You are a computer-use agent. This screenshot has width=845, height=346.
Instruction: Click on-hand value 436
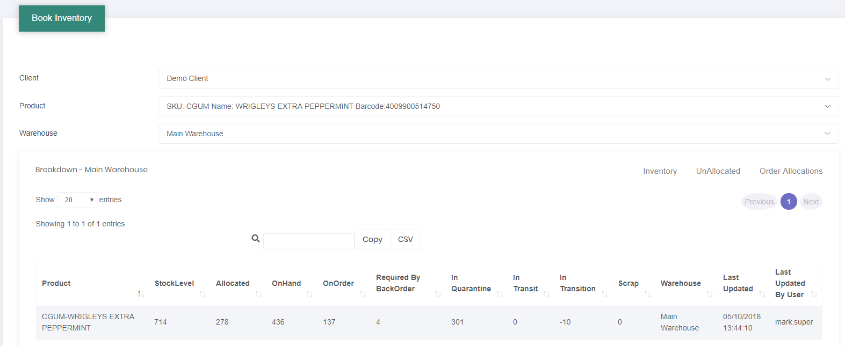pos(278,322)
